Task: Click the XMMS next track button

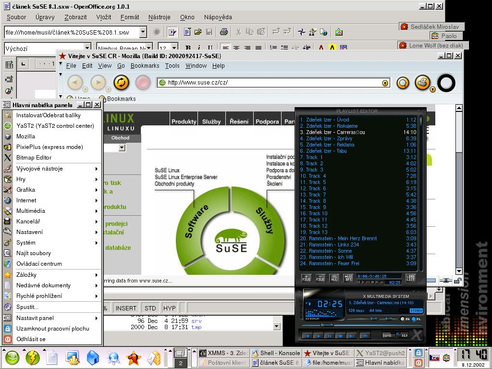Action: [351, 336]
